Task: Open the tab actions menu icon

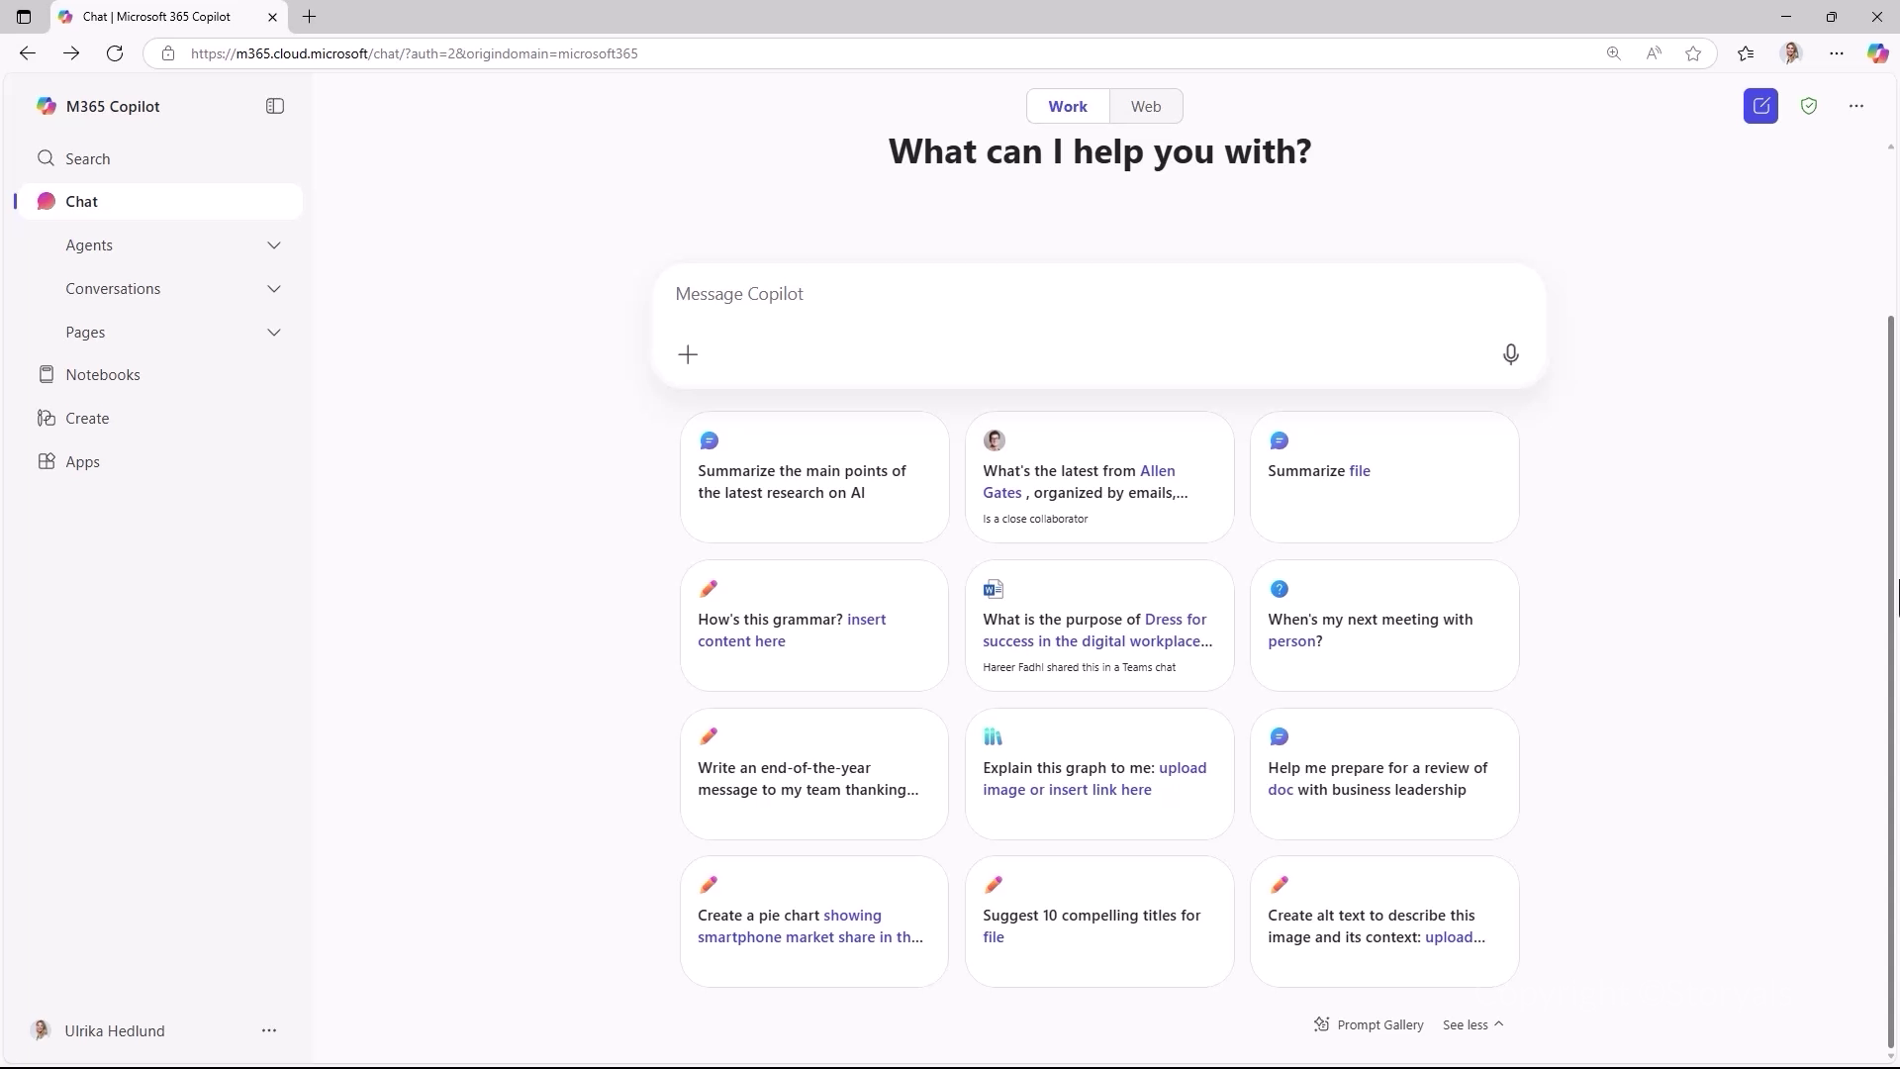Action: click(24, 17)
